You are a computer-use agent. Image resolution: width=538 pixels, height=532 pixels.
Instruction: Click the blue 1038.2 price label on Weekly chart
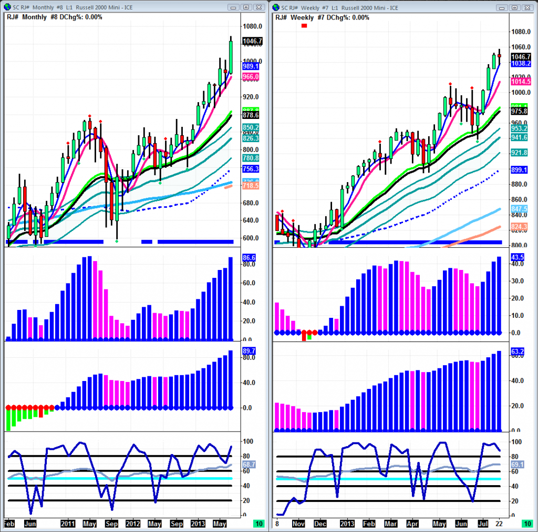[x=521, y=63]
